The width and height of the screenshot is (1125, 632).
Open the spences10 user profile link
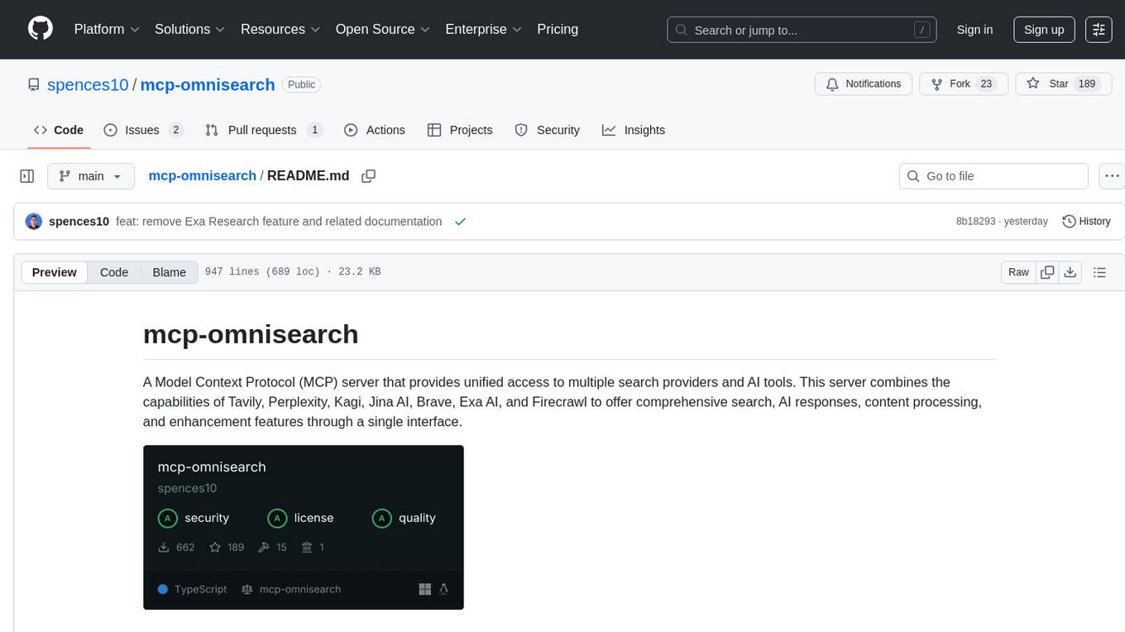point(88,84)
